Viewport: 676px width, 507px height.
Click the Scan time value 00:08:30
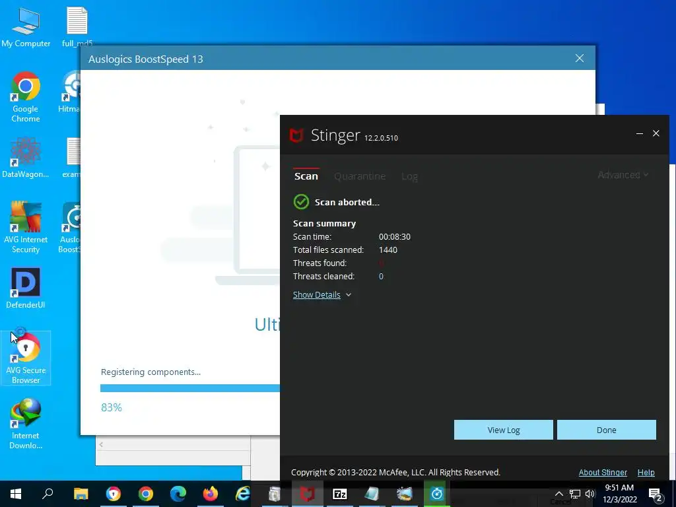pos(395,237)
